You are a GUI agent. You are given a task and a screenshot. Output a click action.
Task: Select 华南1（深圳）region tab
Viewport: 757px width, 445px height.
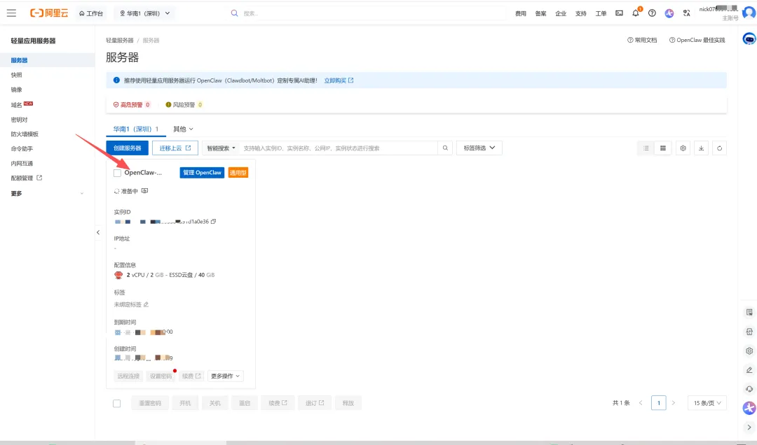[136, 129]
